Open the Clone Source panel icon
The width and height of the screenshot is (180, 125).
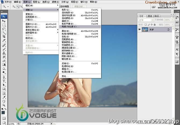coord(177,42)
